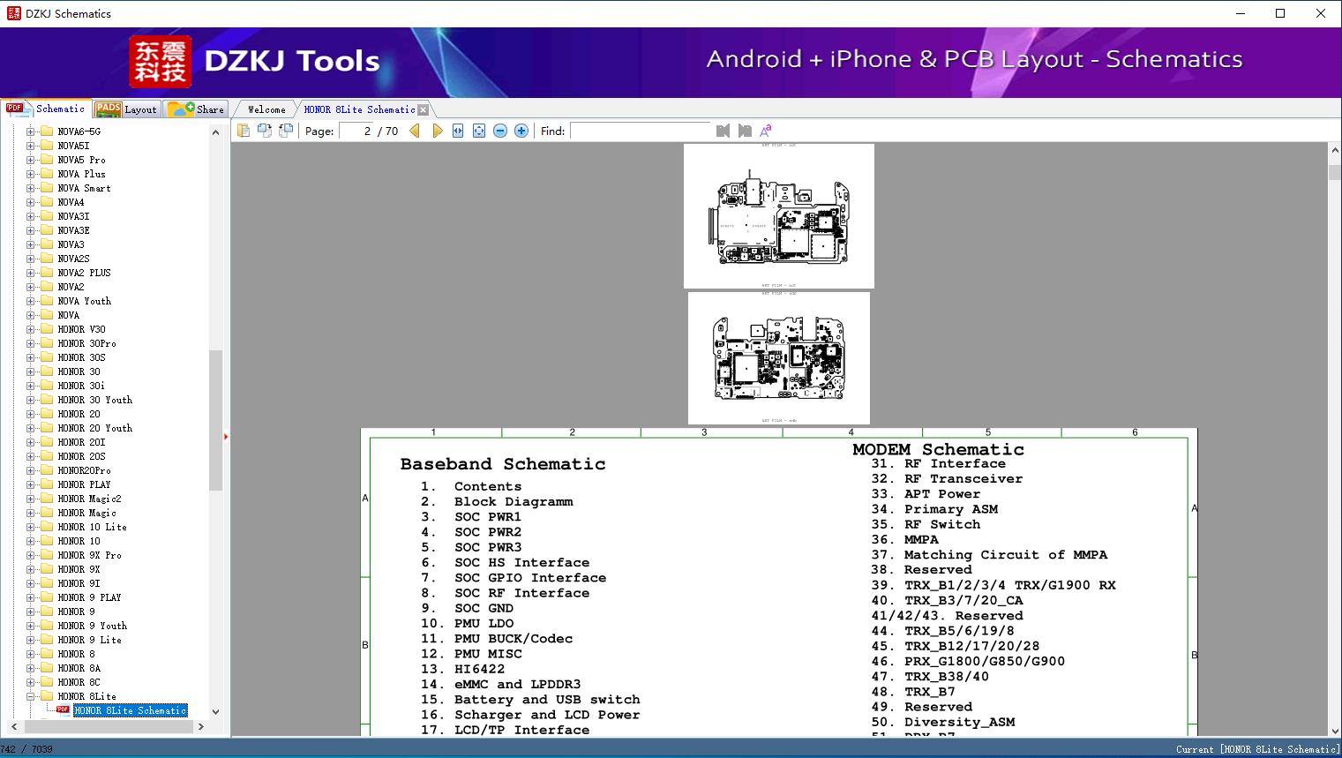Click the tree panel vertical scrollbar thumb
1342x758 pixels.
[215, 420]
